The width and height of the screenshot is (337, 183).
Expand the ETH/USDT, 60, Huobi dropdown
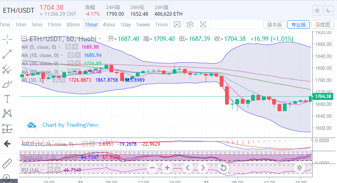(x=100, y=39)
